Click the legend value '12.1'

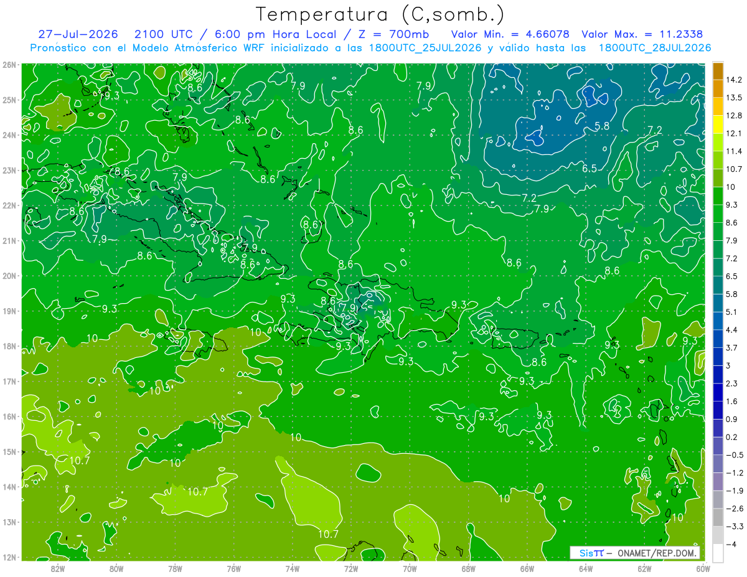coord(734,134)
